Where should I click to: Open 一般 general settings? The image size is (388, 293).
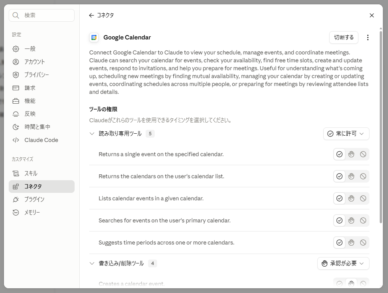click(41, 49)
